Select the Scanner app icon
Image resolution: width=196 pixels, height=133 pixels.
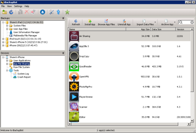click(74, 107)
